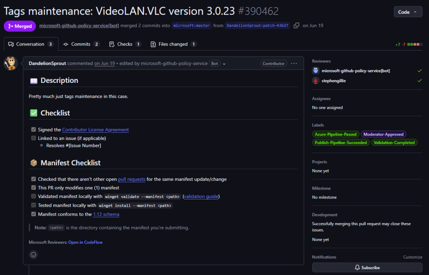Select the Publish-Pipeline-Succeeded label

341,142
